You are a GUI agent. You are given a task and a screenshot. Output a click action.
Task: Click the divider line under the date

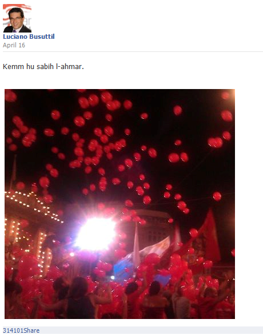tap(133, 51)
